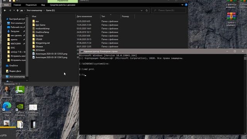Switch to the Главная ribbon tab
This screenshot has height=139, width=247.
click(x=17, y=5)
